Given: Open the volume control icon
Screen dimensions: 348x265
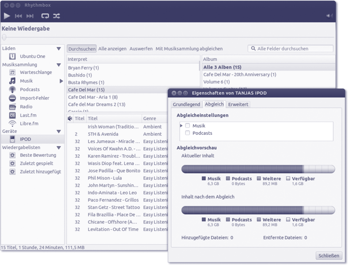Looking at the screenshot, I should [x=329, y=16].
